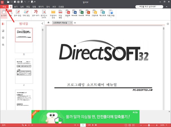Open viewer settings gear icon
Viewport: 171px width, 127px height.
point(168,24)
